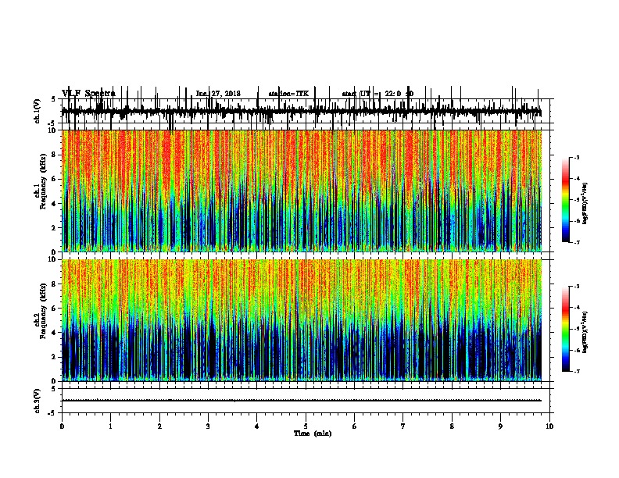Click the ch.2 spectrogram panel
The width and height of the screenshot is (619, 478).
pos(302,320)
